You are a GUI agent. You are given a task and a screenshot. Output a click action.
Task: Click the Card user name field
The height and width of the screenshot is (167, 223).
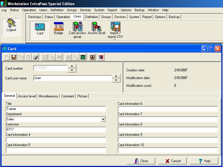pyautogui.click(x=73, y=78)
